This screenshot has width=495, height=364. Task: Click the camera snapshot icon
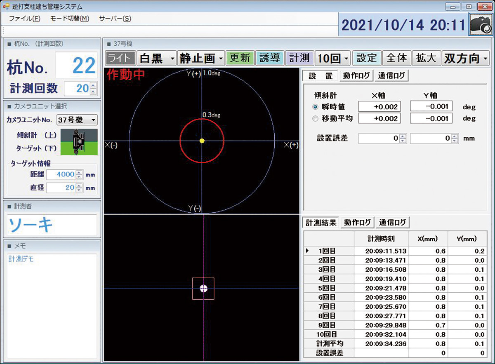coord(481,25)
